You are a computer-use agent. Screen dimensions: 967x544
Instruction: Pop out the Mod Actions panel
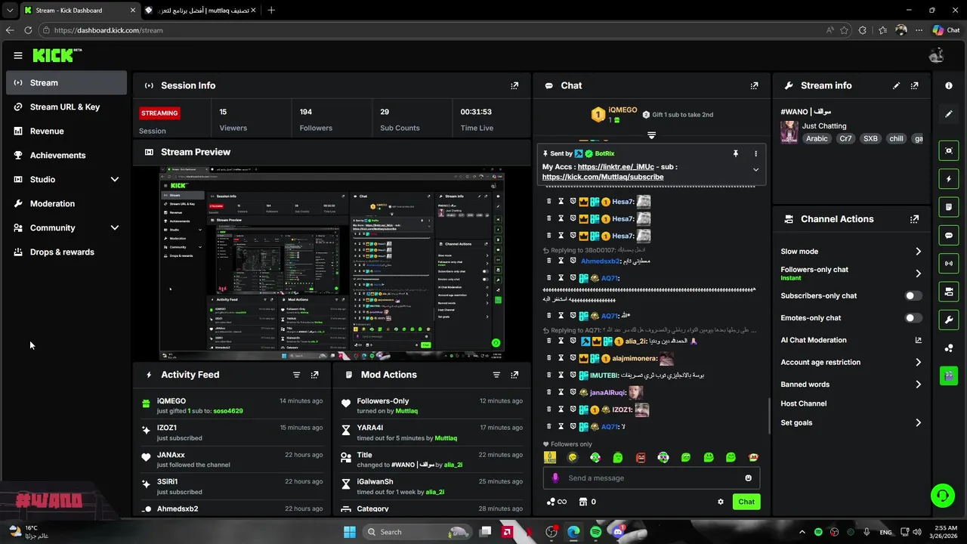[514, 375]
